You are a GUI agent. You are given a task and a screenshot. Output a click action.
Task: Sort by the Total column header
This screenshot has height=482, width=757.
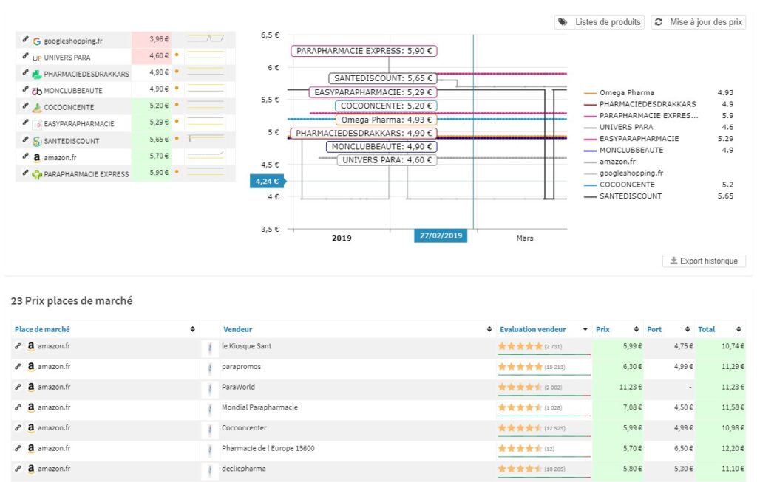point(707,329)
